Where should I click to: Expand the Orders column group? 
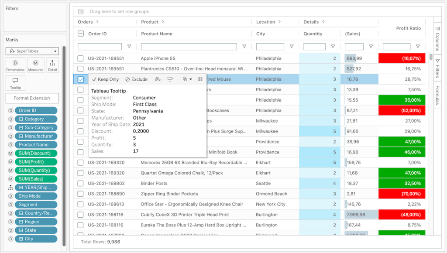(x=97, y=22)
